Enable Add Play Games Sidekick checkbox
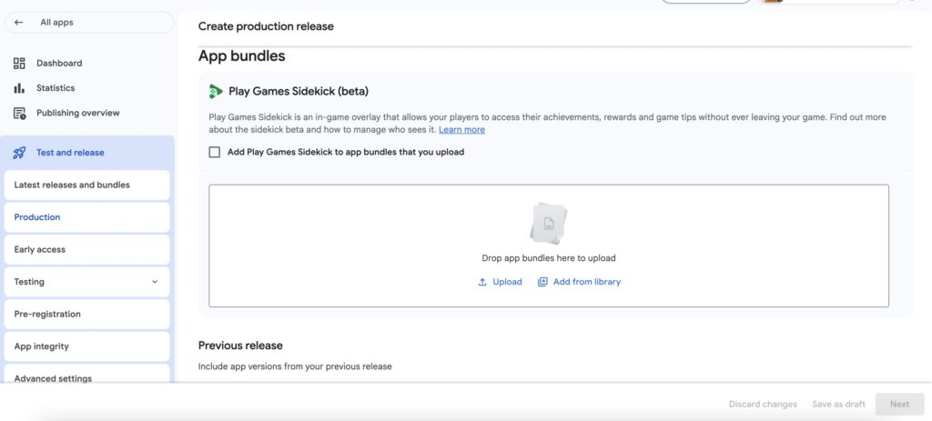 [x=215, y=152]
